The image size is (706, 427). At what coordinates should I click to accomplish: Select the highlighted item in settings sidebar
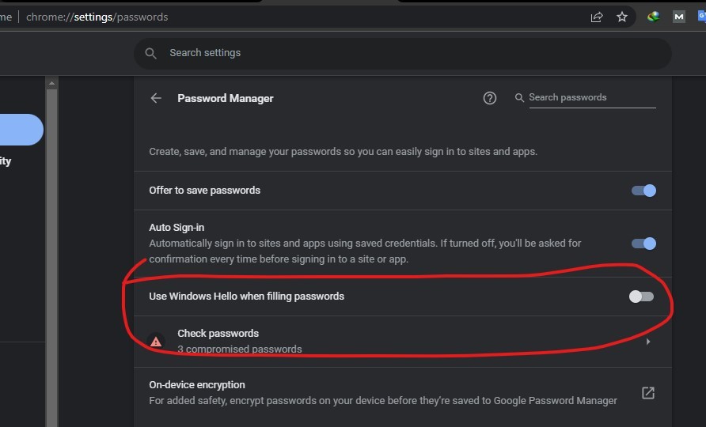[x=21, y=130]
